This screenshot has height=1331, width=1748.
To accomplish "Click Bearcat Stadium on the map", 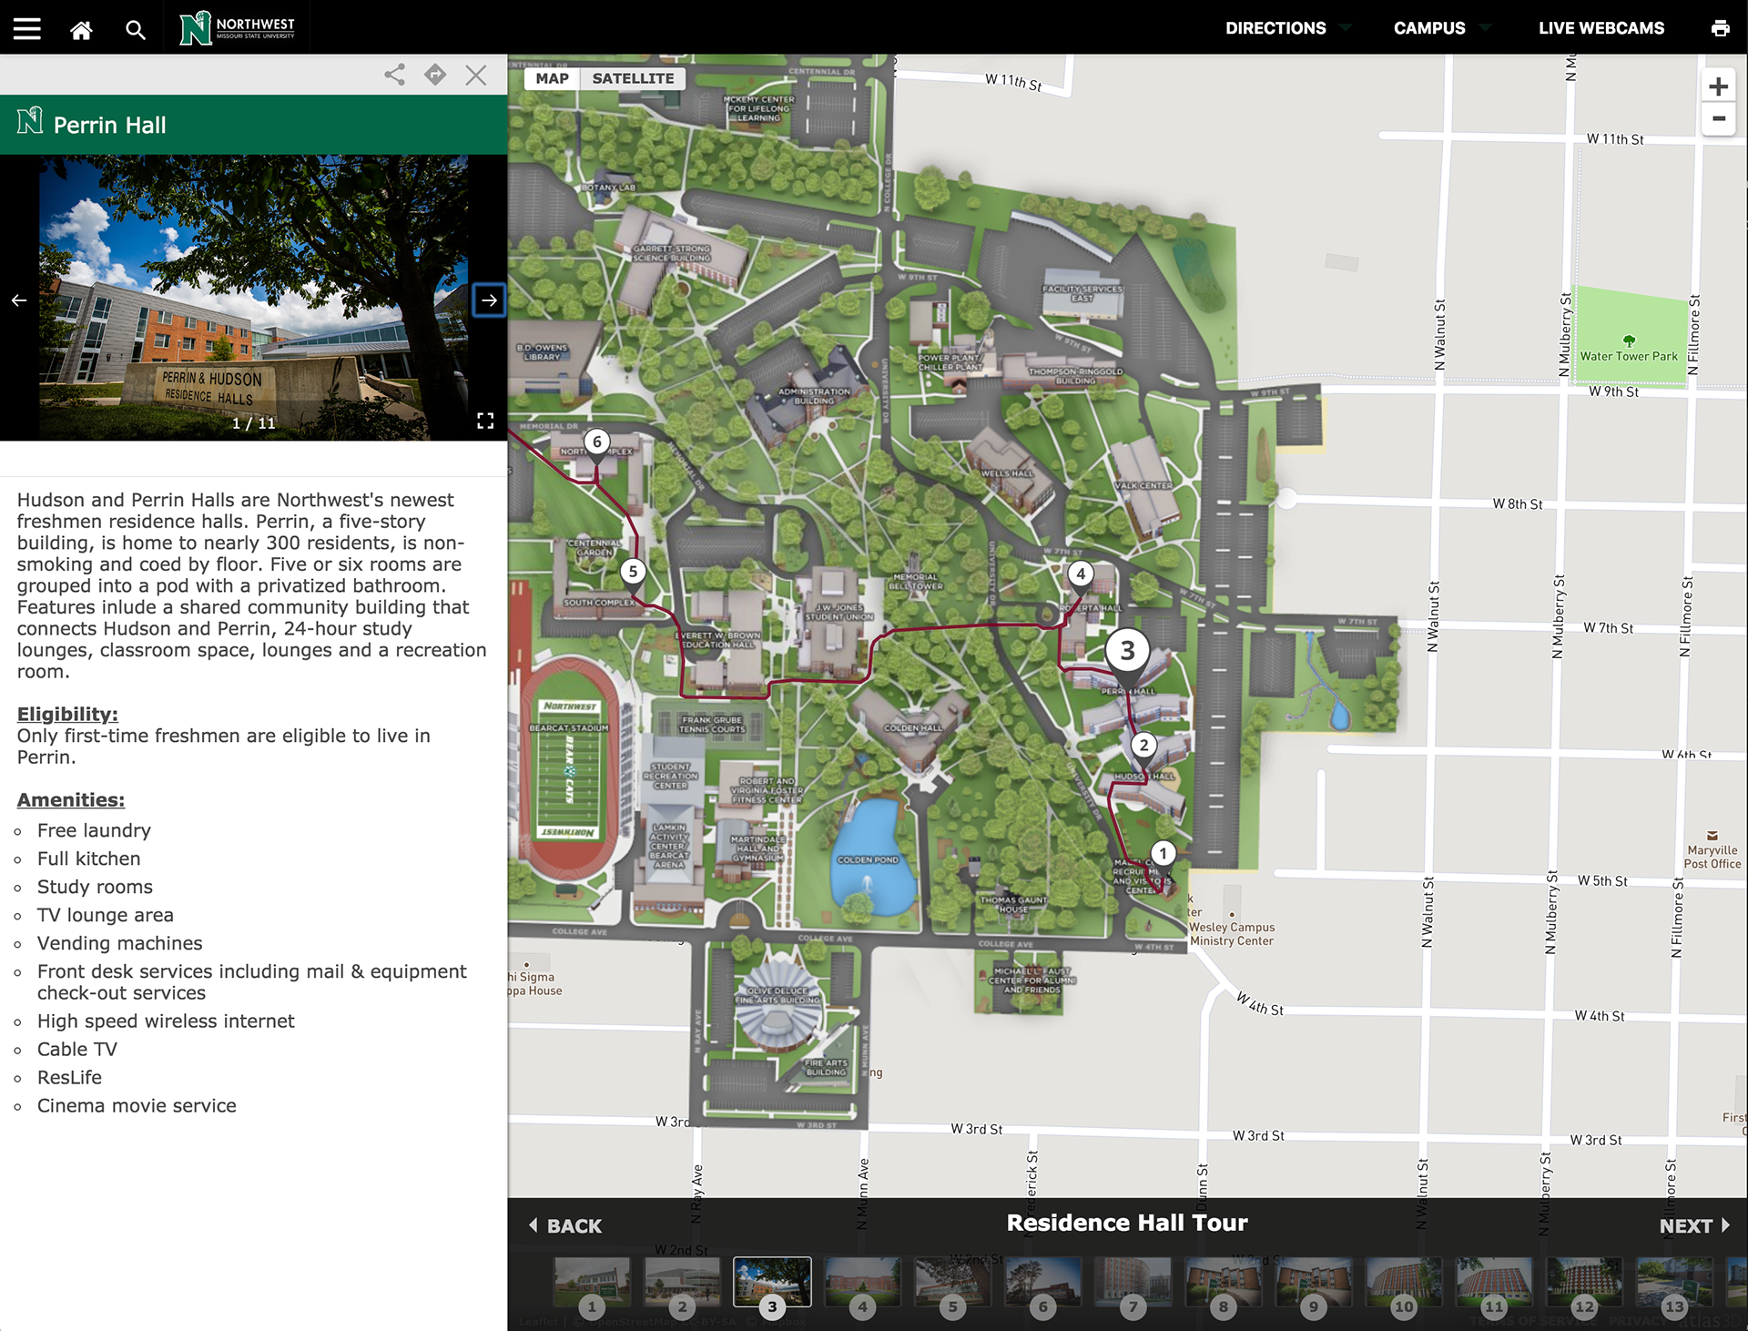I will [568, 769].
